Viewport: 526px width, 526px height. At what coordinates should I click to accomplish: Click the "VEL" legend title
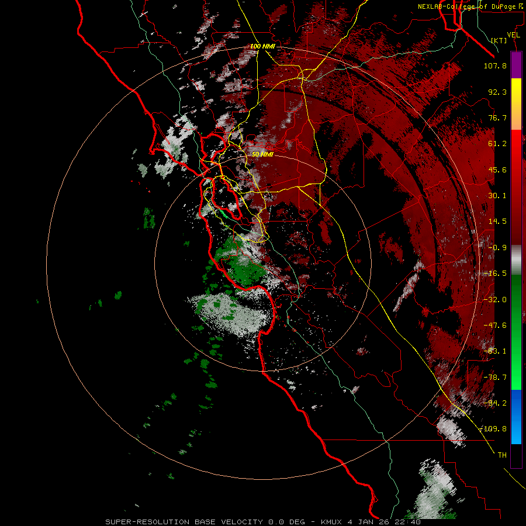tap(513, 35)
